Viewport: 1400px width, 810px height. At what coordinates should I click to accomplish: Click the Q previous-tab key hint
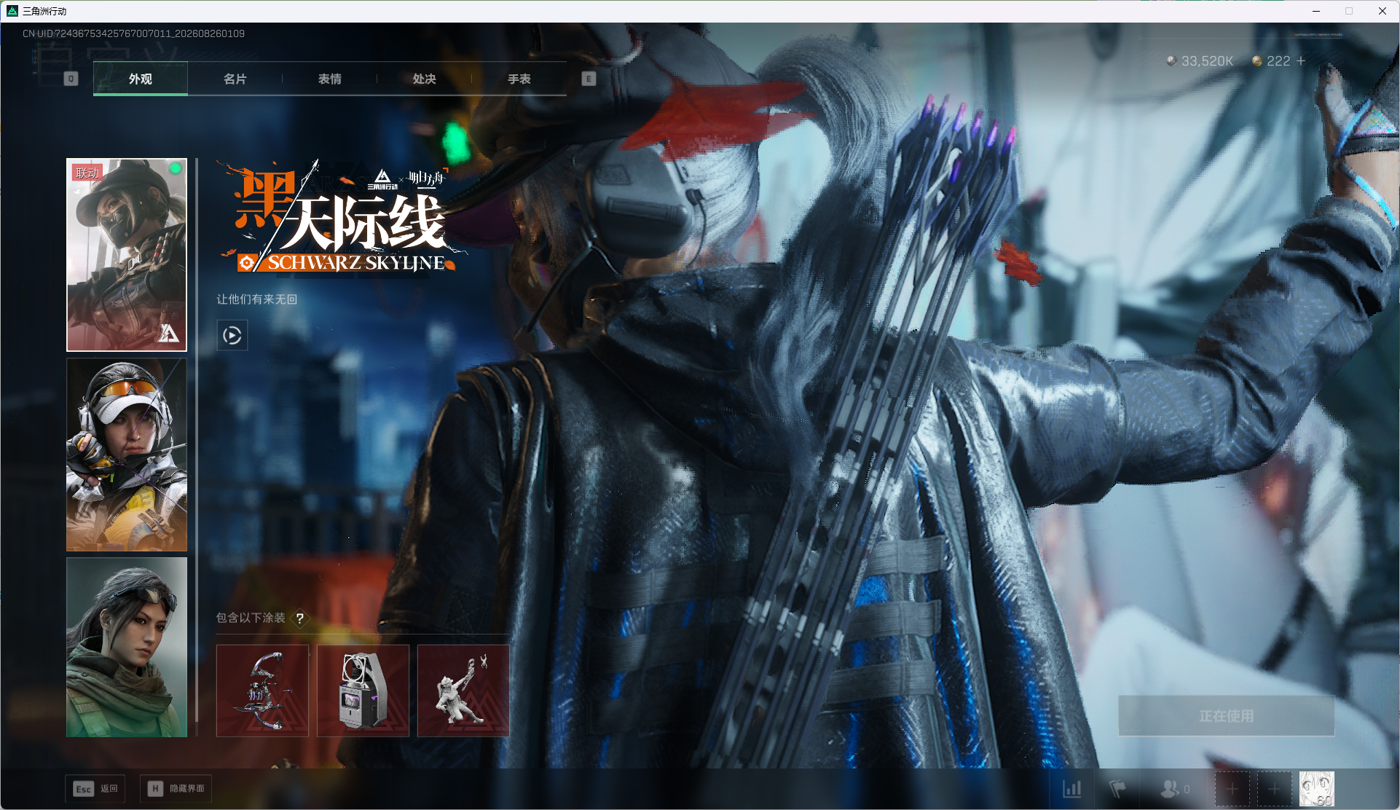click(x=71, y=79)
